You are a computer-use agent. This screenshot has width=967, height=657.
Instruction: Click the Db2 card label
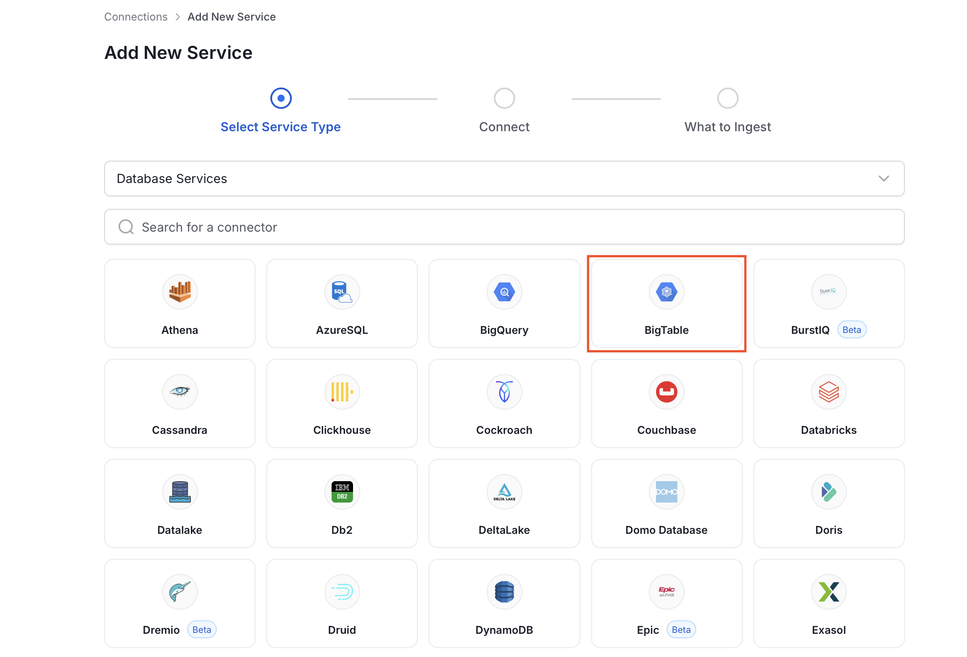(342, 530)
